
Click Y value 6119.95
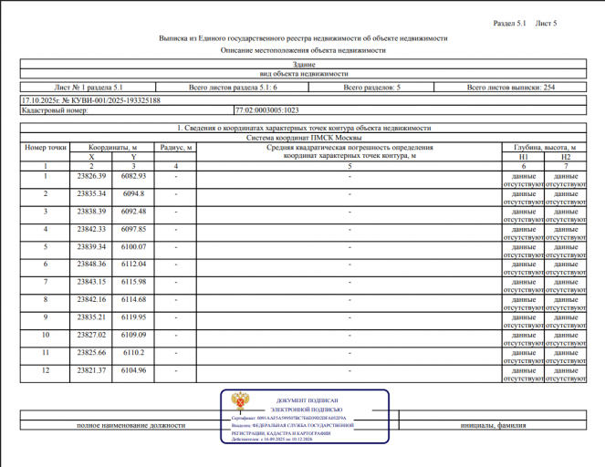(x=133, y=317)
